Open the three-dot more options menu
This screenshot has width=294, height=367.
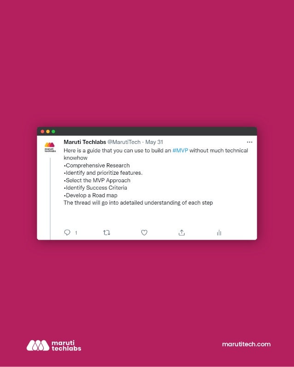pyautogui.click(x=249, y=142)
